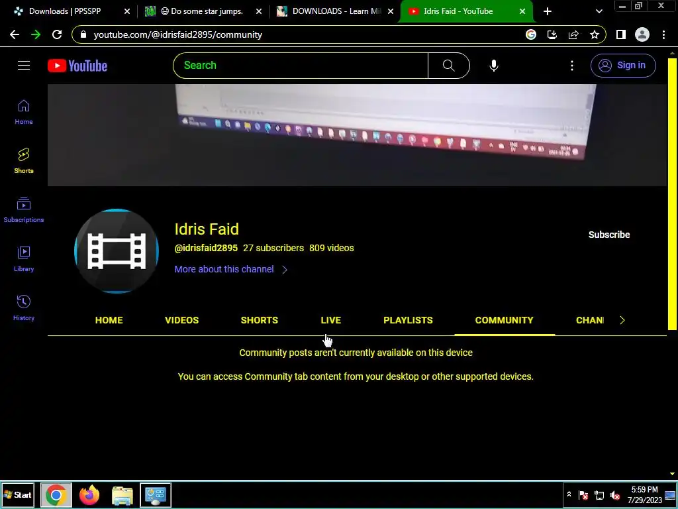This screenshot has height=509, width=678.
Task: Switch to the LIVE channel tab
Action: pos(331,320)
